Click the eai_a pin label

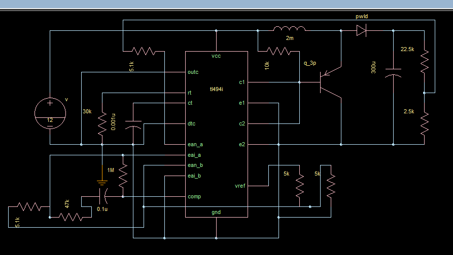pos(194,155)
